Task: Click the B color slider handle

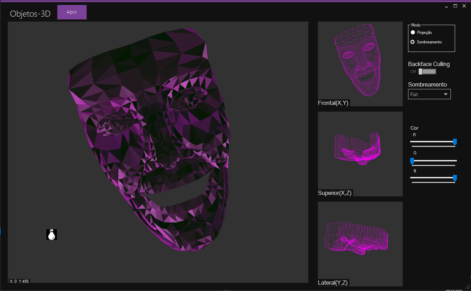Action: point(455,178)
